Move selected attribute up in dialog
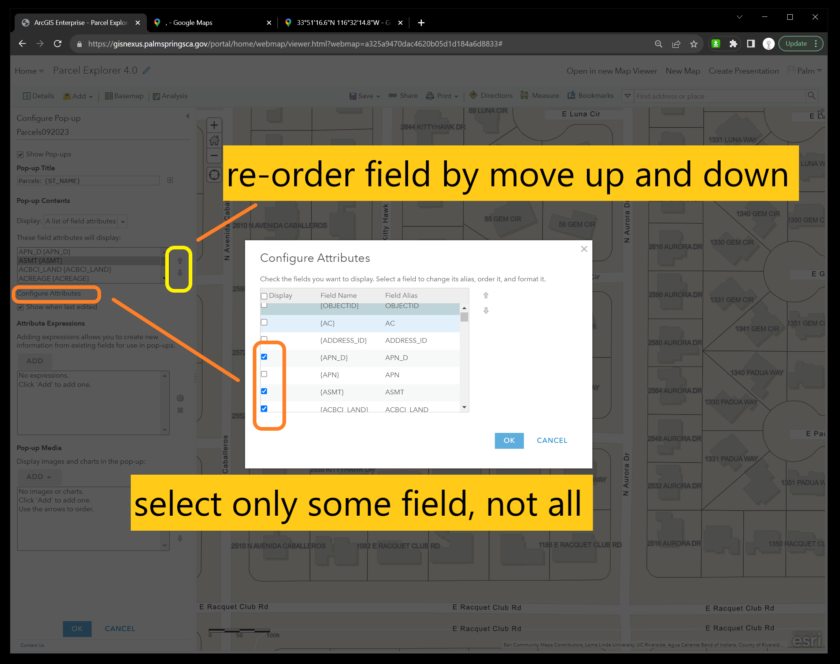 coord(486,296)
